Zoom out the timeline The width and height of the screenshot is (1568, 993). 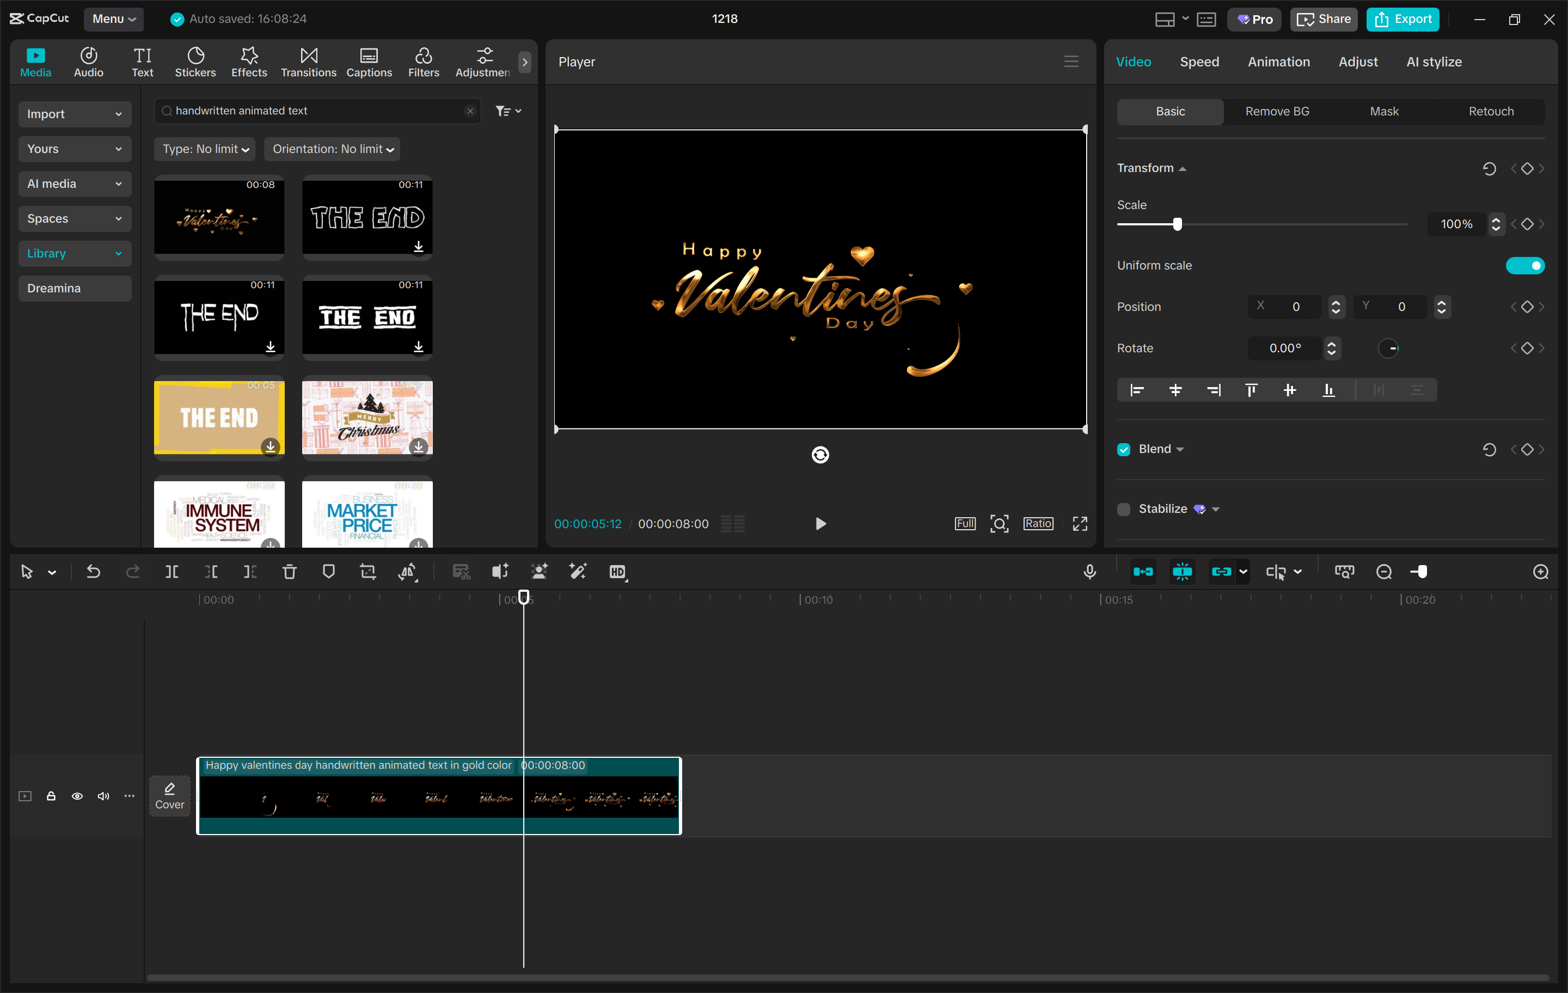click(1384, 571)
